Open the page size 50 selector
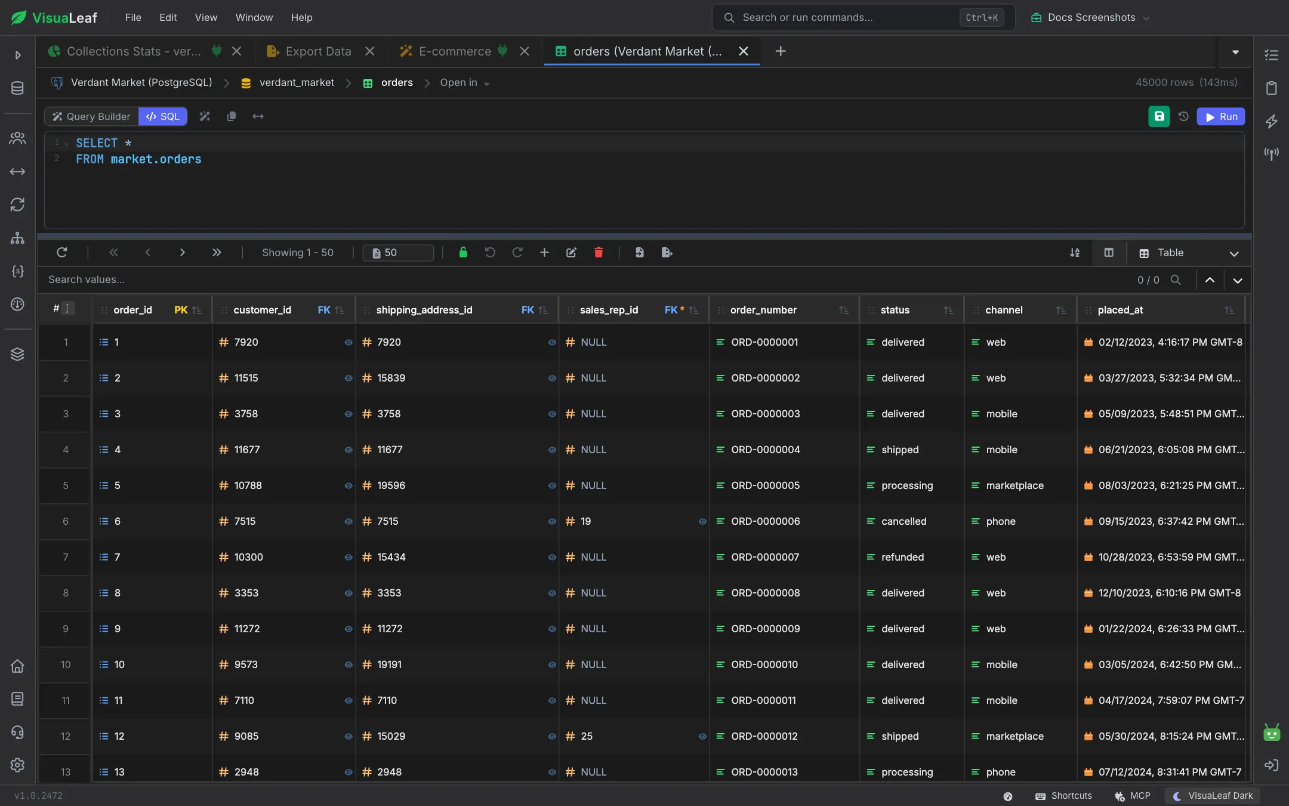This screenshot has height=806, width=1289. 398,253
